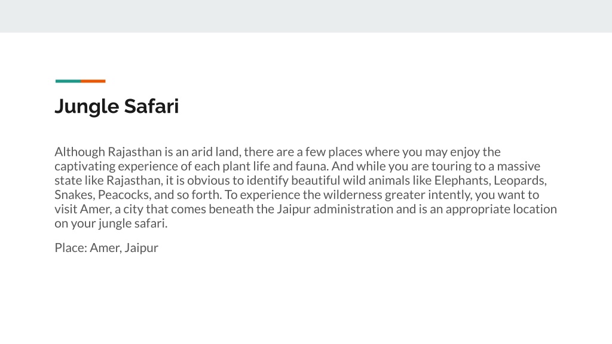Click the word 'captivating' in body text
612x344 pixels.
(x=85, y=166)
